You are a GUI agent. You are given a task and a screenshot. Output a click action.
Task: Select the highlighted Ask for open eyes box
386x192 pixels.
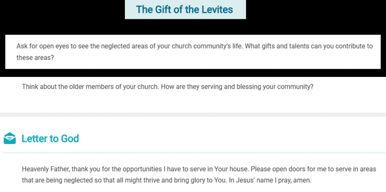point(193,52)
